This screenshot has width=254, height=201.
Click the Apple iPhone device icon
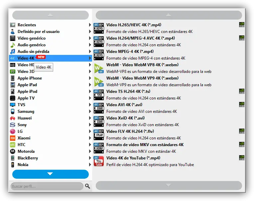13,78
